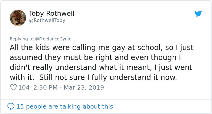212x114 pixels.
Task: Click the 104 likes count
Action: pos(24,87)
